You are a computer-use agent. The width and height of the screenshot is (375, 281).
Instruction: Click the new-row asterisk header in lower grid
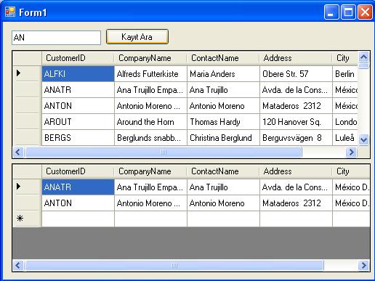pyautogui.click(x=27, y=219)
